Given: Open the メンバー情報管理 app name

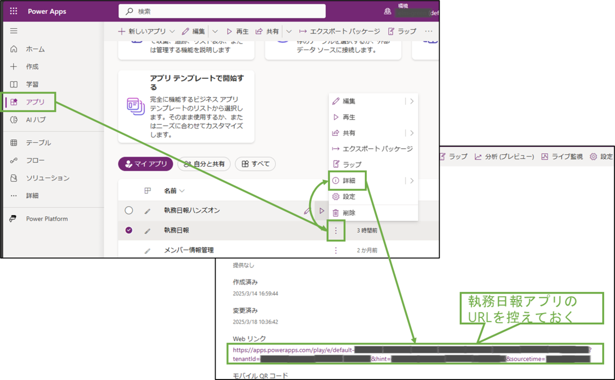Looking at the screenshot, I should coord(189,250).
